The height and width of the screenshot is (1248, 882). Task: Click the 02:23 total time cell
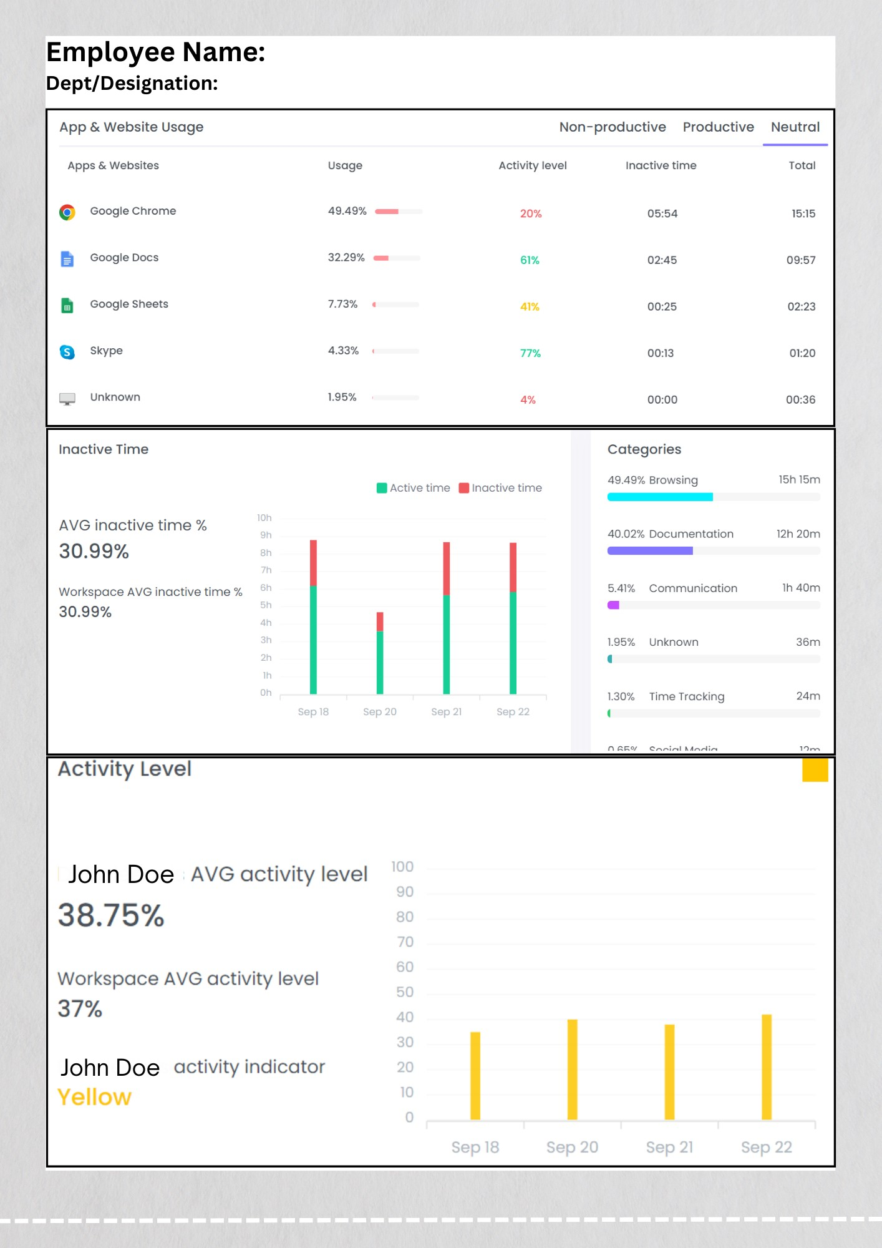(x=802, y=306)
